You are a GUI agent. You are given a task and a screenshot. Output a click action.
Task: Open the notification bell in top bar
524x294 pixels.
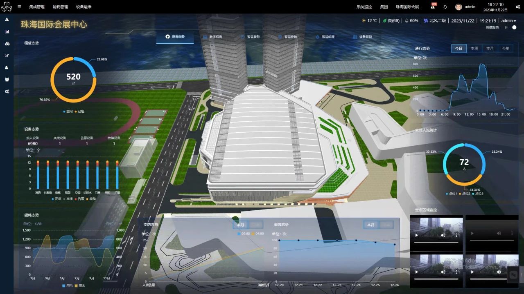pos(445,7)
